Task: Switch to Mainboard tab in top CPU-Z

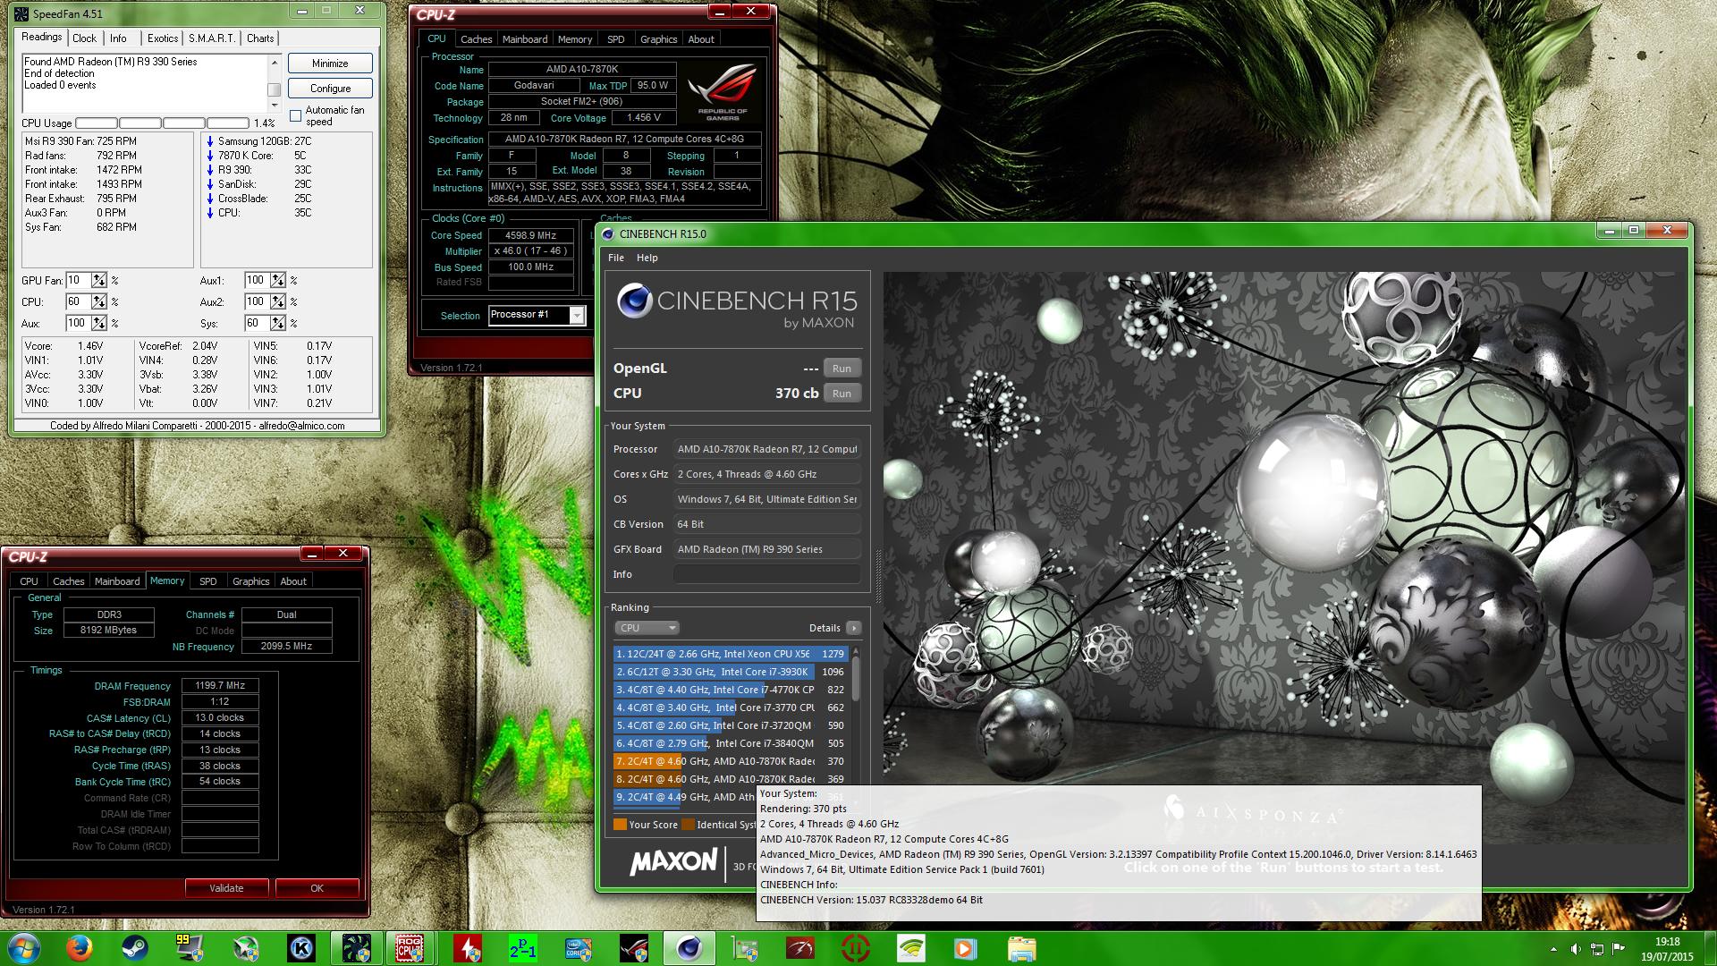Action: 525,39
